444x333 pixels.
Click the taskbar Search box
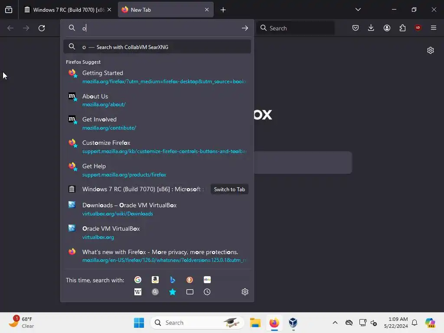click(x=197, y=323)
